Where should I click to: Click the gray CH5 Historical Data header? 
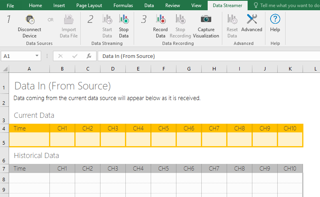[163, 168]
